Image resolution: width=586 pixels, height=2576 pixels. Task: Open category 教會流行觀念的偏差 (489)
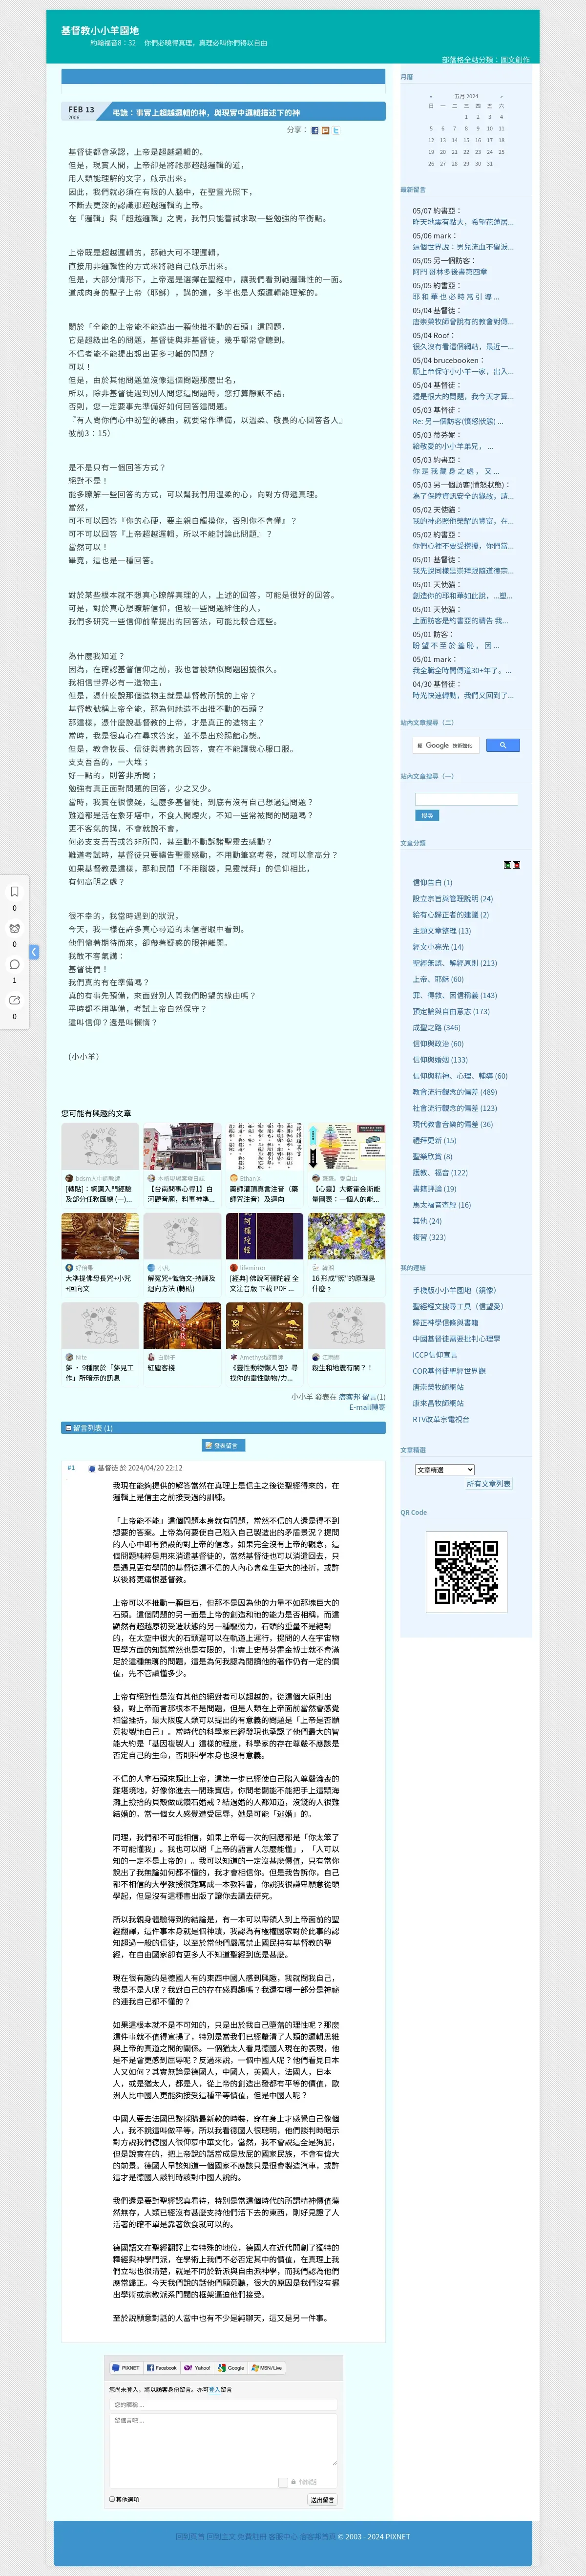pos(454,1092)
